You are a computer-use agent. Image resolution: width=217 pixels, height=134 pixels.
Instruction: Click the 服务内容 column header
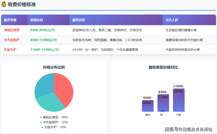pyautogui.click(x=79, y=20)
